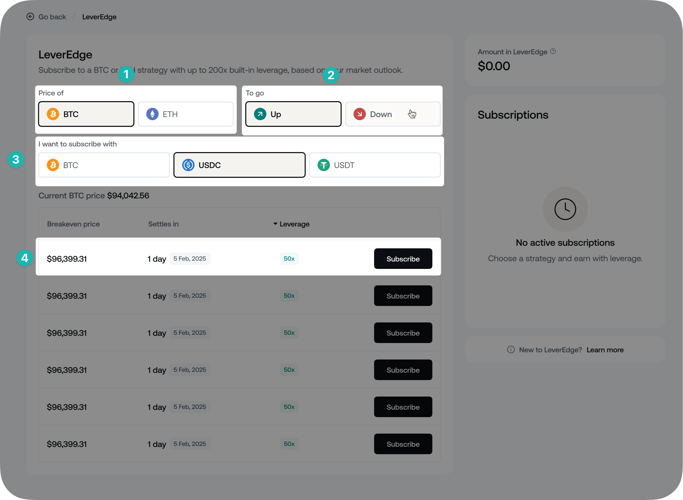Click the Go back arrow icon
Viewport: 683px width, 500px height.
click(30, 17)
